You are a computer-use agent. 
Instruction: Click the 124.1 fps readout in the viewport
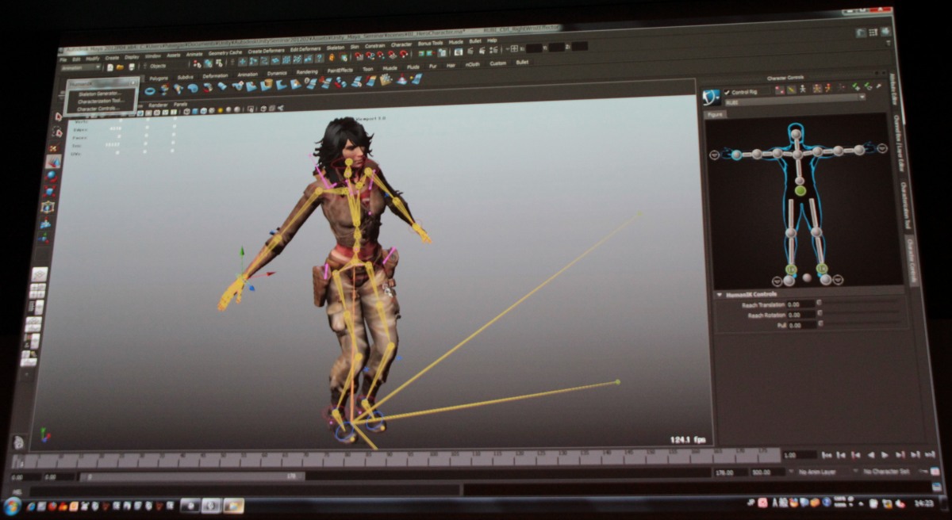[687, 438]
